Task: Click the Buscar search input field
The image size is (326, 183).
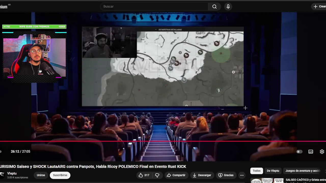Action: pos(154,6)
